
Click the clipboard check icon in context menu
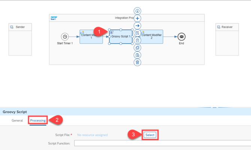point(137,40)
